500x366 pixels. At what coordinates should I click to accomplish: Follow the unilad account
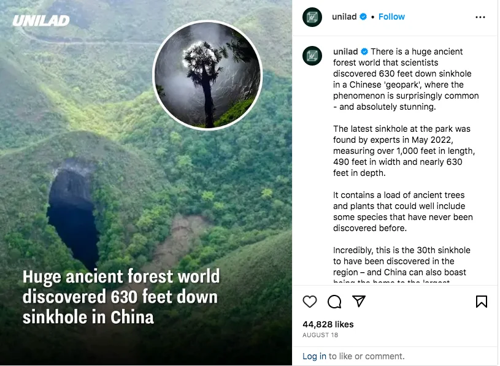pos(391,17)
